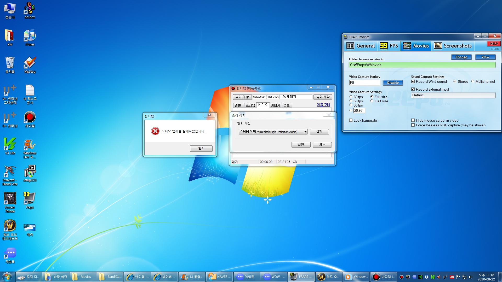Image resolution: width=502 pixels, height=282 pixels.
Task: Switch to the FRAPS Movies tab
Action: pos(416,46)
